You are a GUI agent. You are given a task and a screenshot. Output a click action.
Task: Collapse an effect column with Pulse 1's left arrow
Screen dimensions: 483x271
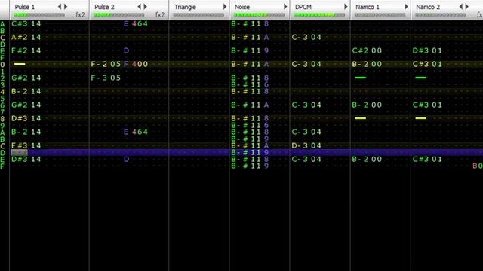pyautogui.click(x=60, y=7)
